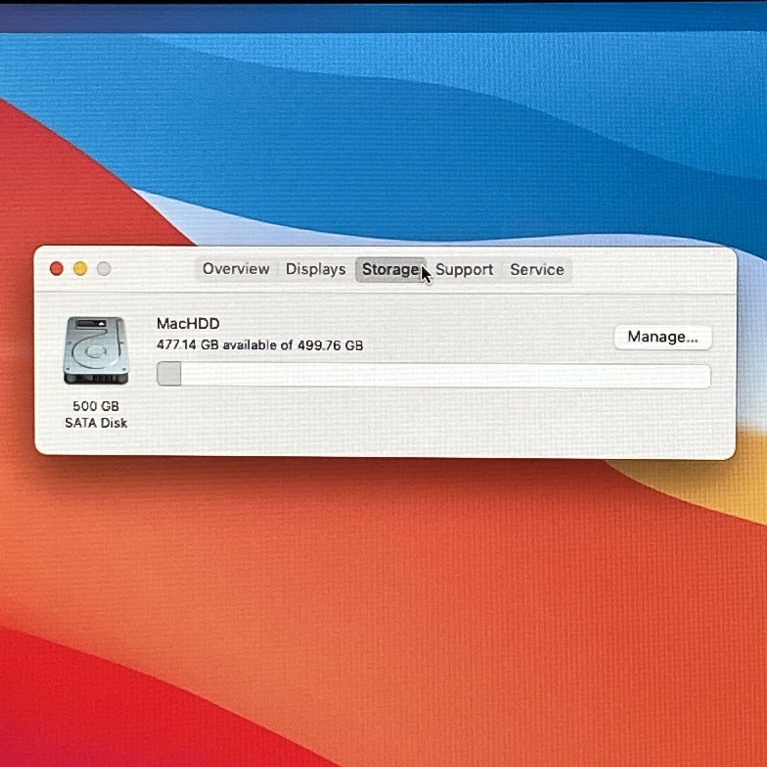Show the Service tab
The image size is (767, 767).
coord(537,270)
